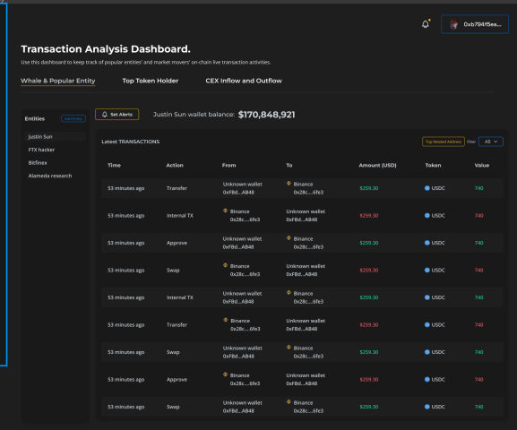Viewport: 517px width, 430px height.
Task: Click Unknown wallet recipient in first Swap row
Action: [x=306, y=266]
